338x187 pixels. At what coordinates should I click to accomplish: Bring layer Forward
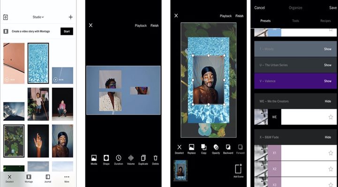coord(240,149)
